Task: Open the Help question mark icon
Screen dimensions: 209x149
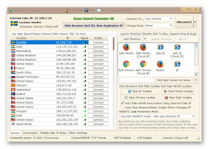Action: point(86,10)
